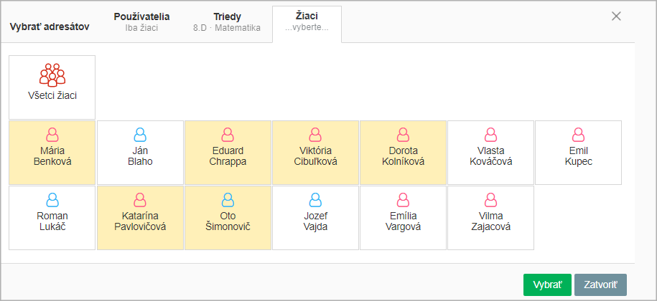Click Jozef Vajda's blue person icon
Image resolution: width=657 pixels, height=301 pixels.
click(315, 200)
